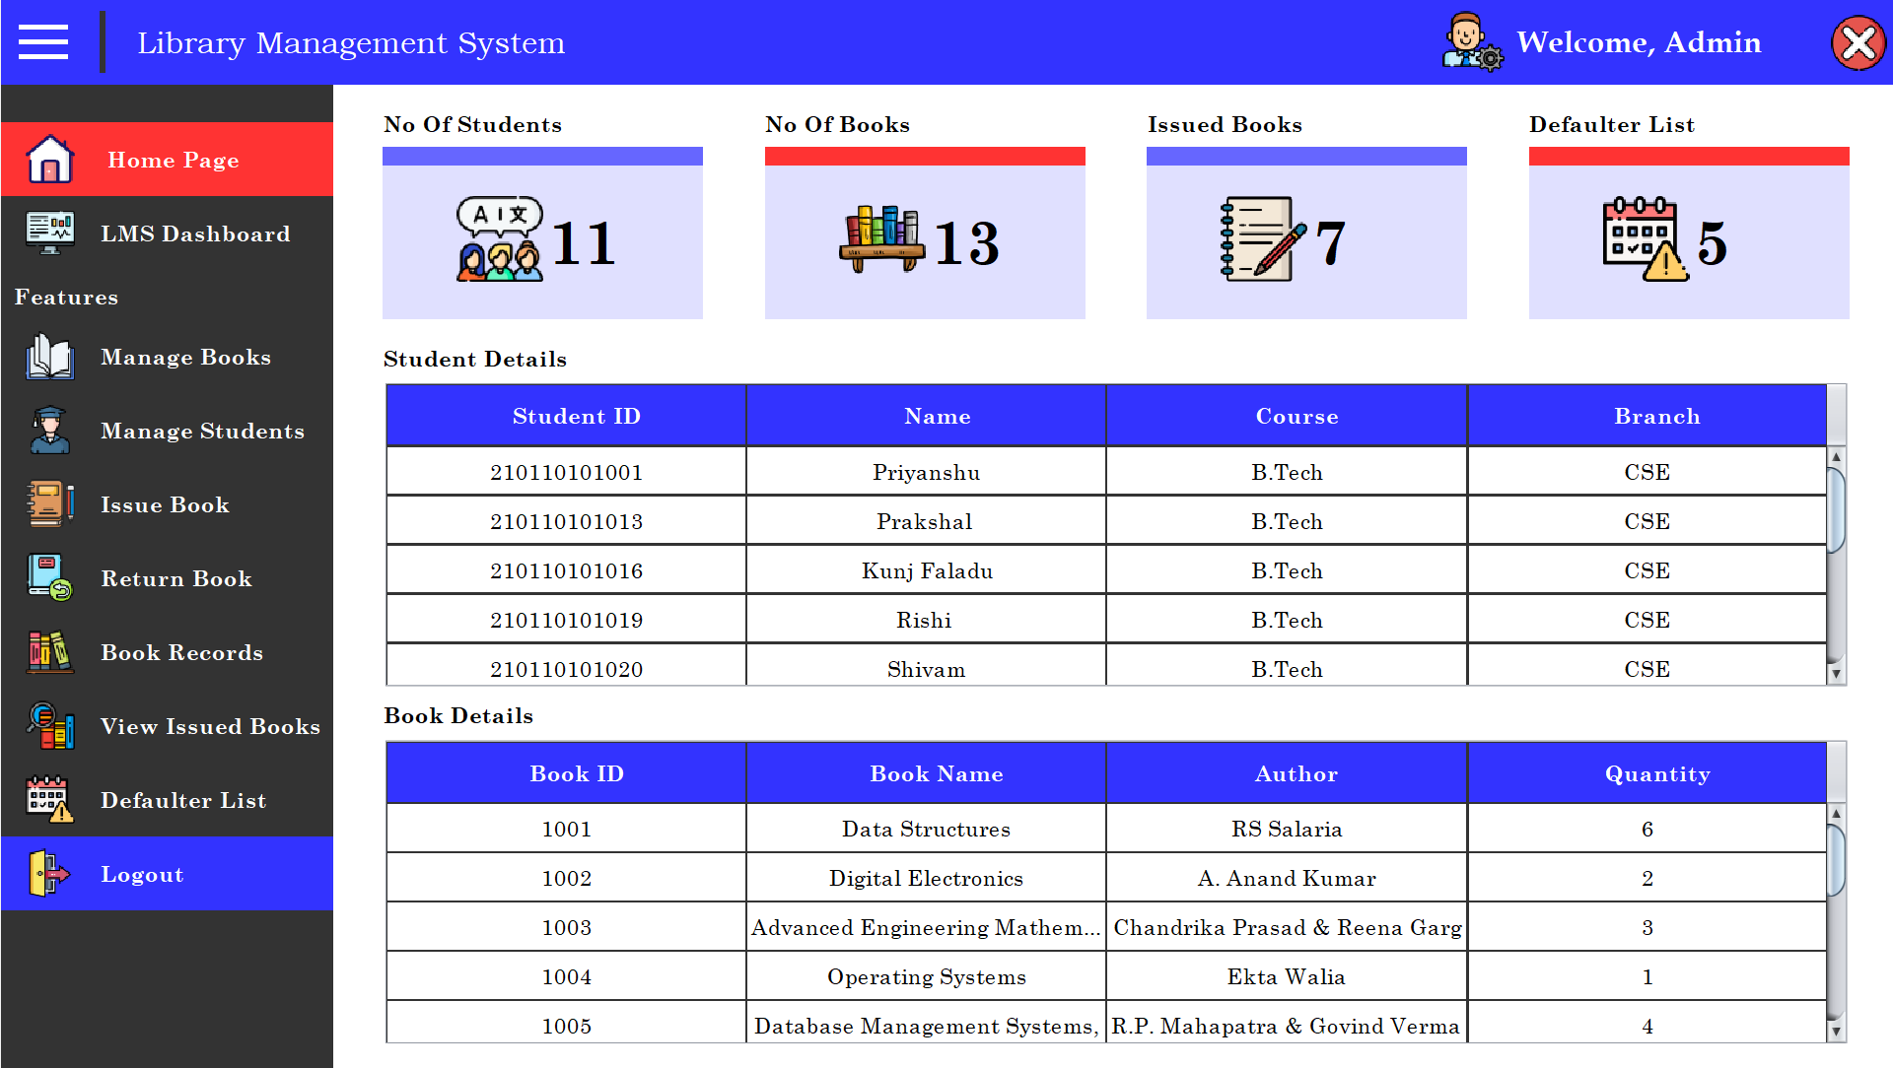Click the Book Records bookshelf icon
Image resolution: width=1893 pixels, height=1068 pixels.
(x=50, y=652)
